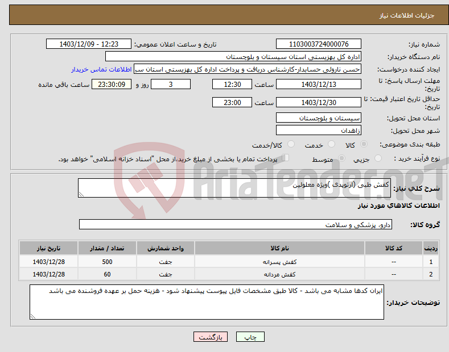Click the quantity cell 60
Screen dimensions: 449x352
tap(107, 274)
